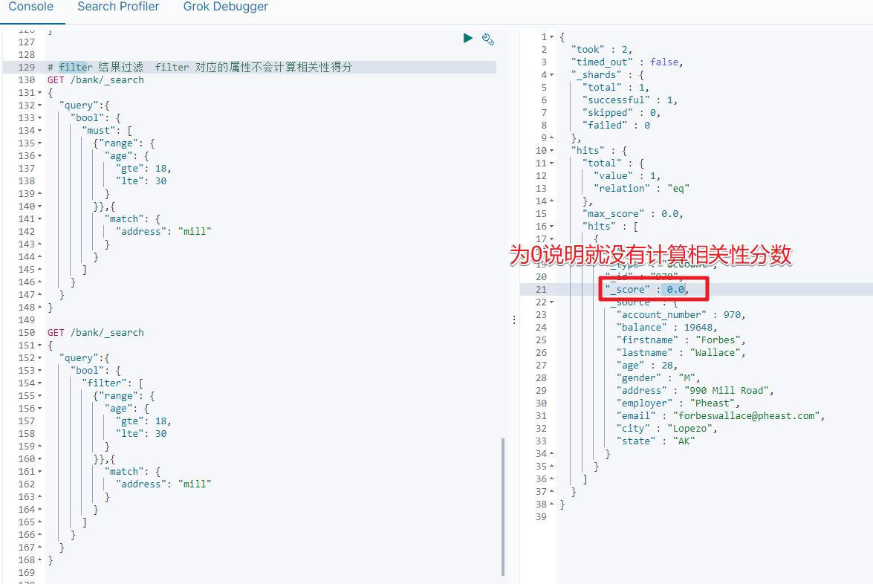Collapse the "hits" object at output line 10
The image size is (873, 584).
[552, 151]
